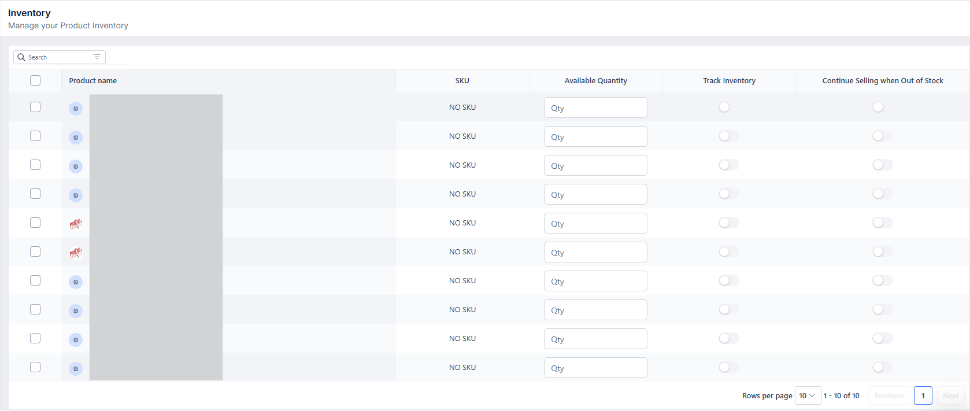The image size is (970, 411).
Task: Check the checkbox for the second product row
Action: 35,136
